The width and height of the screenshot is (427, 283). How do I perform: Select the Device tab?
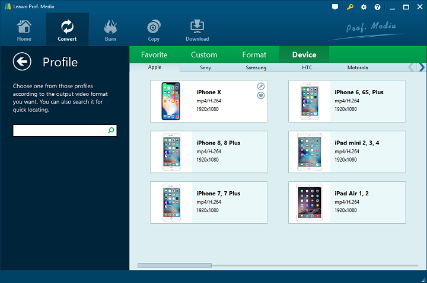click(304, 54)
